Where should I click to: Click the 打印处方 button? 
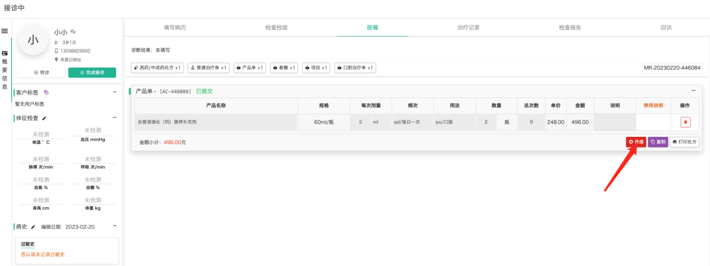coord(684,142)
